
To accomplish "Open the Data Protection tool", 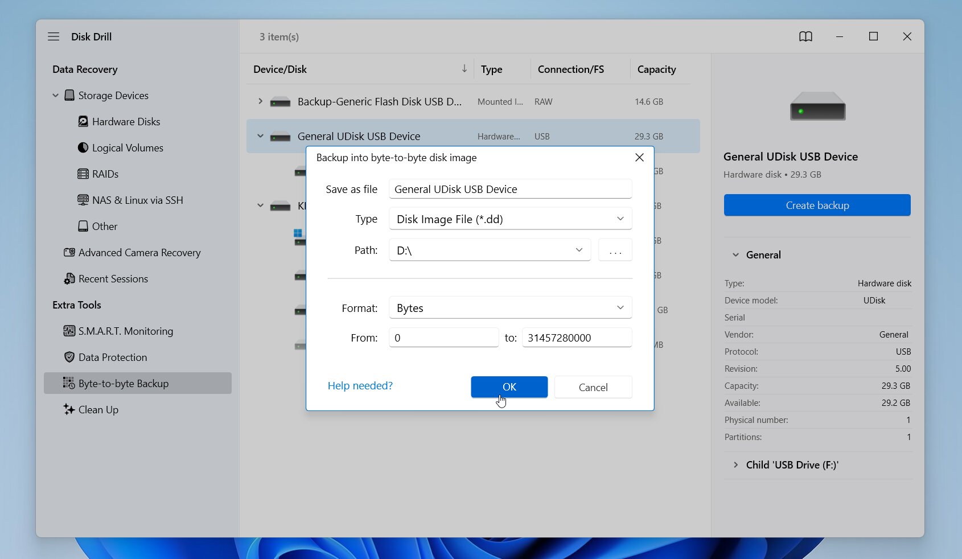I will point(112,357).
